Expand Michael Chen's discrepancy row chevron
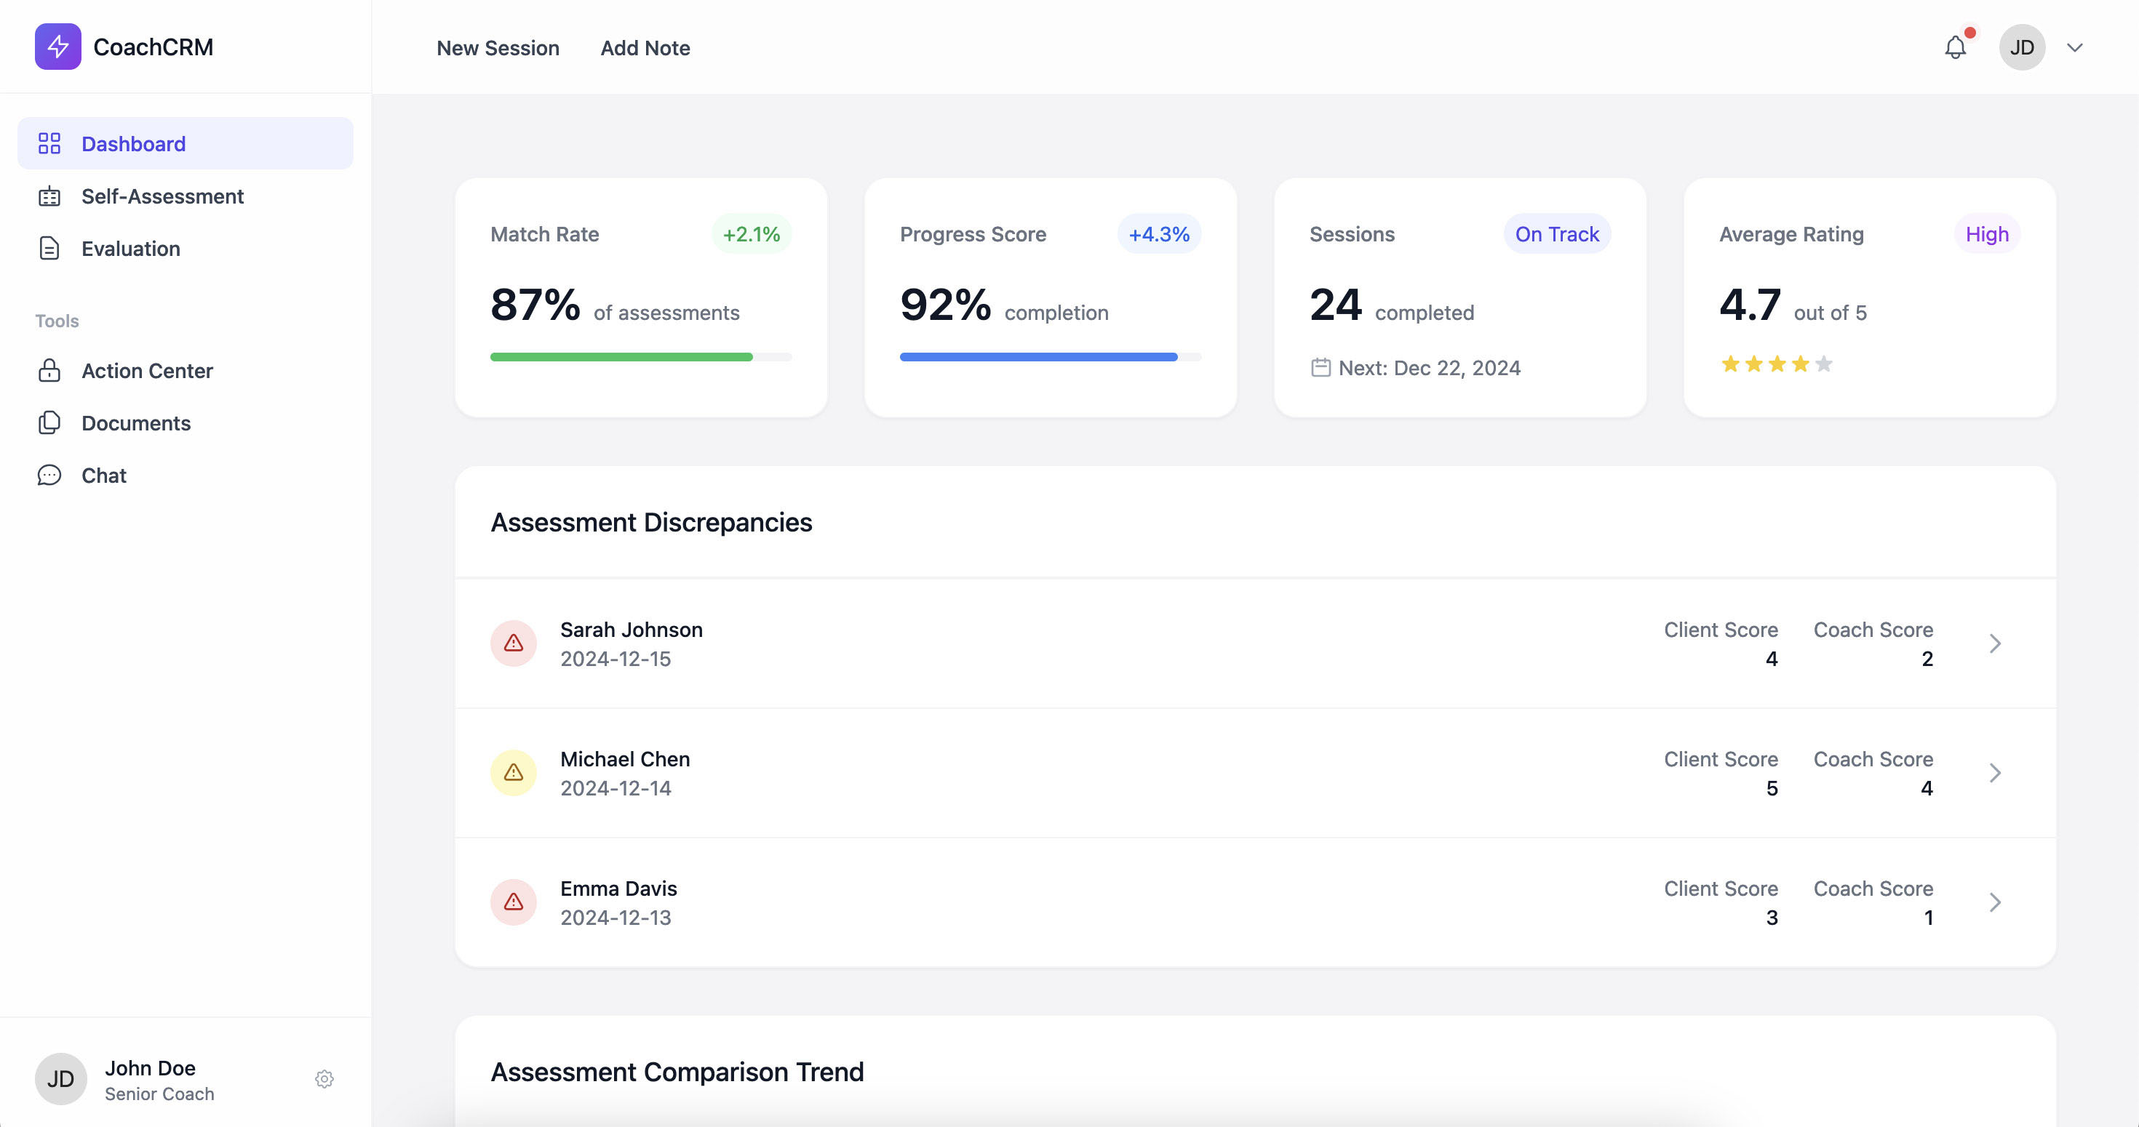The image size is (2139, 1127). [1994, 773]
